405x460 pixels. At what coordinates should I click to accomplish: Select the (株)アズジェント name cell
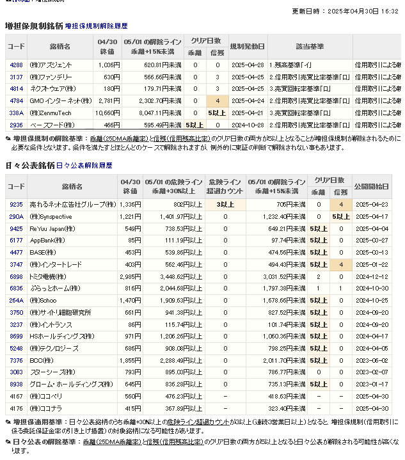click(60, 65)
